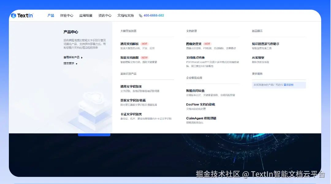Viewport: 331px width, 184px height.
Task: Open 通用文档解析 product
Action: (x=129, y=44)
